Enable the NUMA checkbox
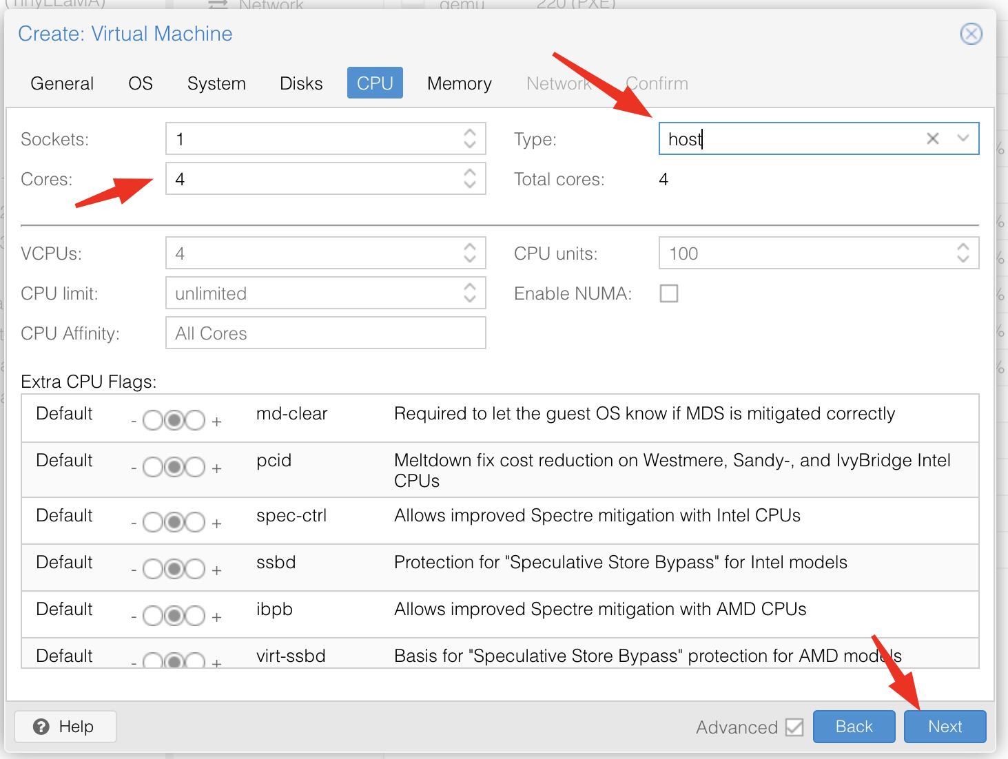The image size is (1008, 759). (x=668, y=293)
